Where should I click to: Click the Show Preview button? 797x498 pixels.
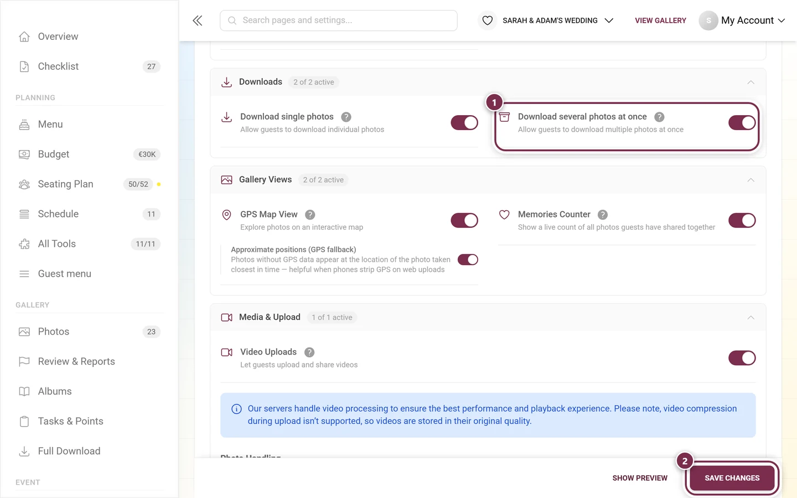(640, 478)
